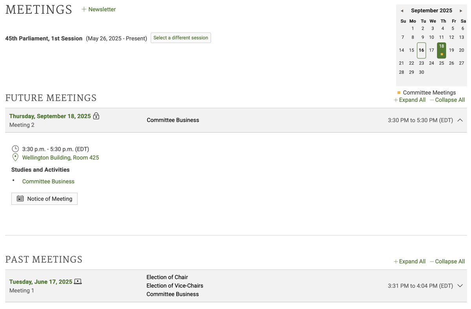Click Select a different session button
Image resolution: width=471 pixels, height=309 pixels.
(x=181, y=38)
